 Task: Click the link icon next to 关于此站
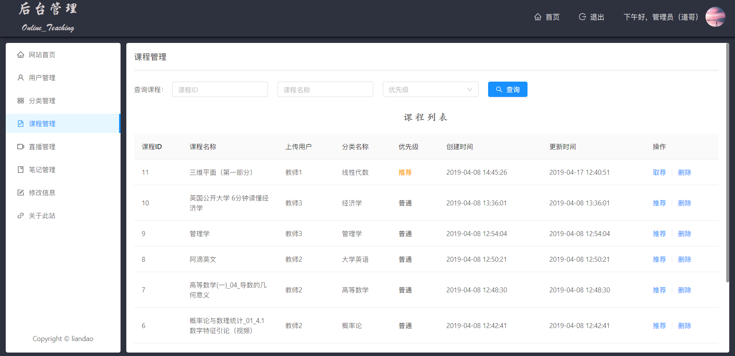pos(21,216)
